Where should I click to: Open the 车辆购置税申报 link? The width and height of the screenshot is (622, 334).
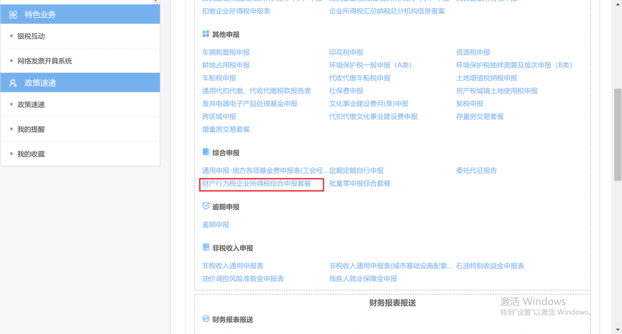(226, 52)
